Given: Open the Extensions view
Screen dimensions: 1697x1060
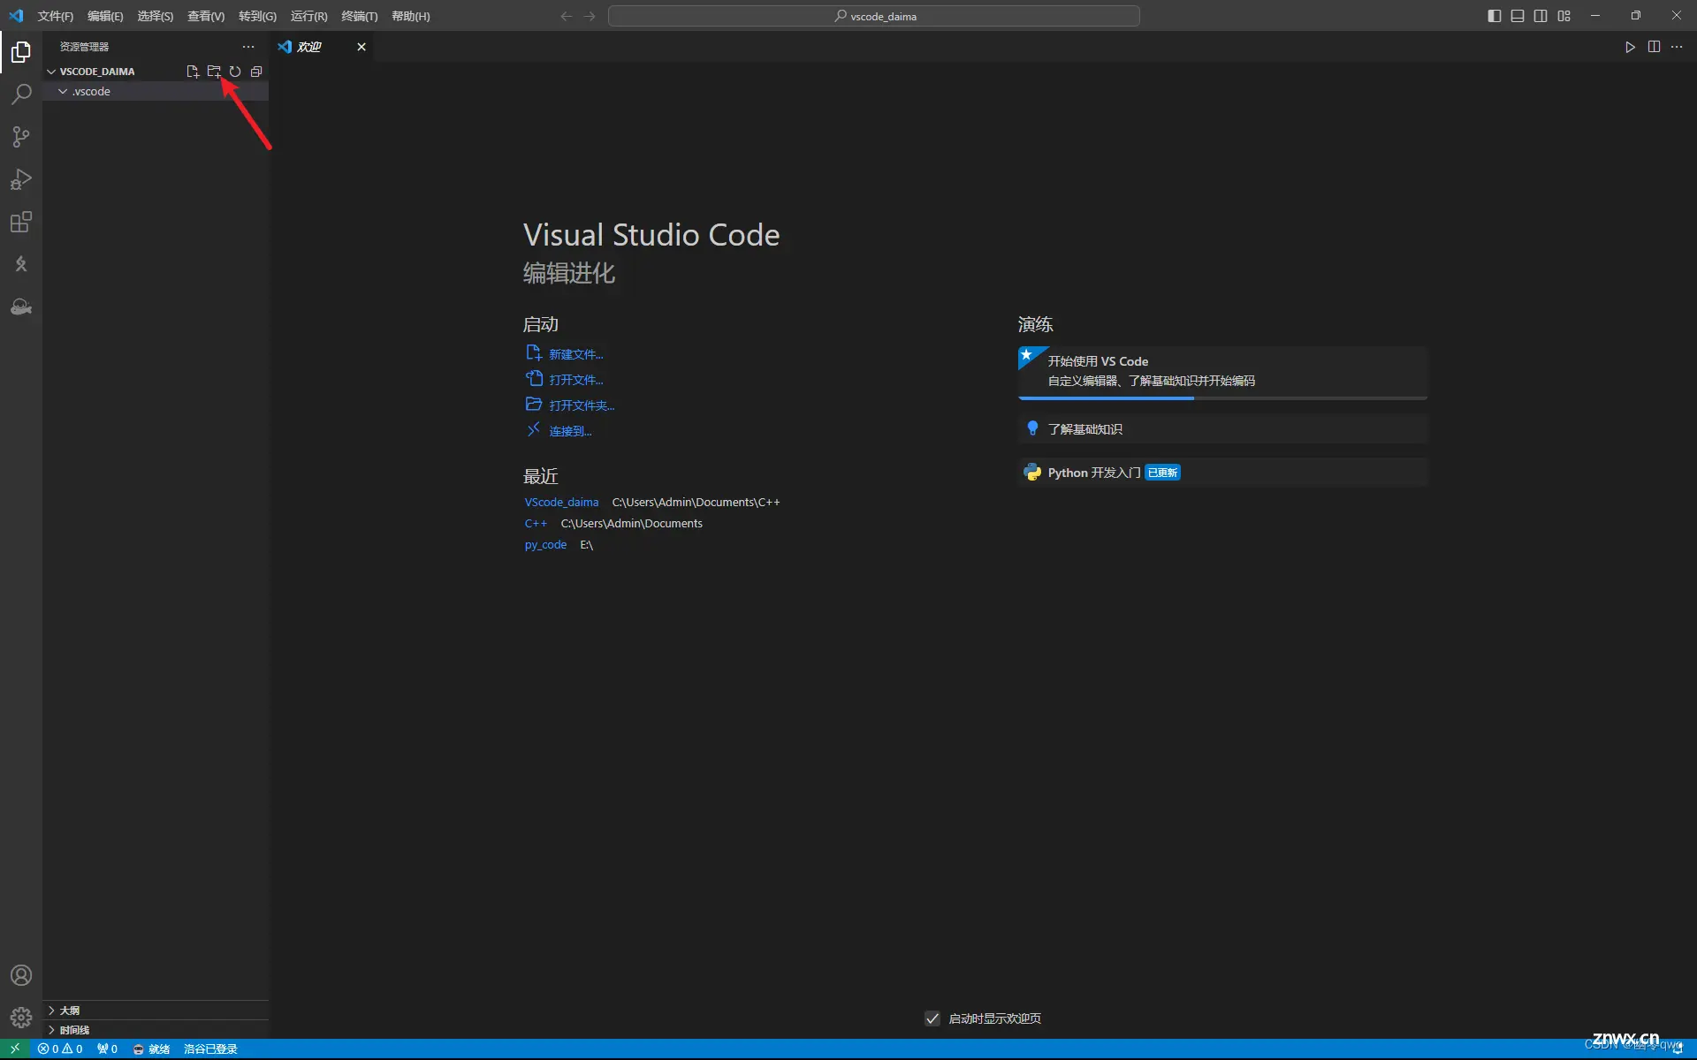Looking at the screenshot, I should coord(21,222).
